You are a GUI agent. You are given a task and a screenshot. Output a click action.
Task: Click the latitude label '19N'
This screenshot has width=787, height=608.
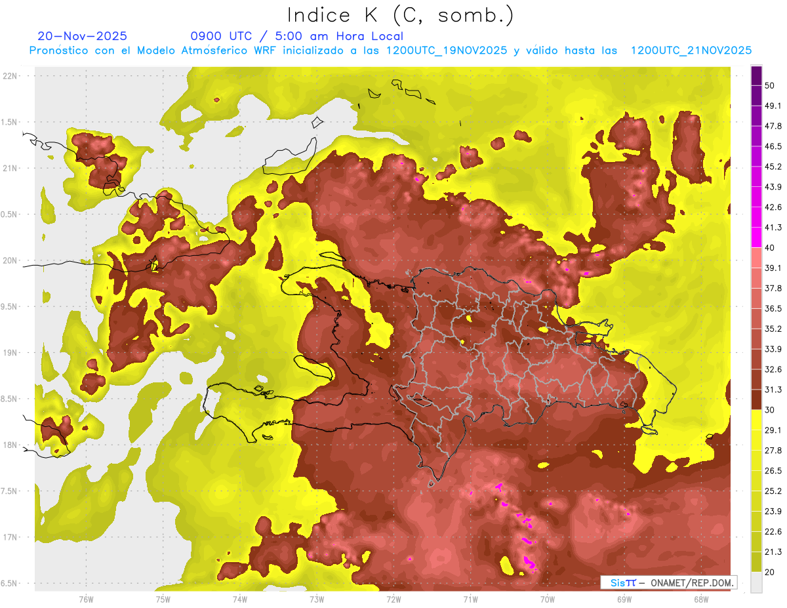click(10, 353)
